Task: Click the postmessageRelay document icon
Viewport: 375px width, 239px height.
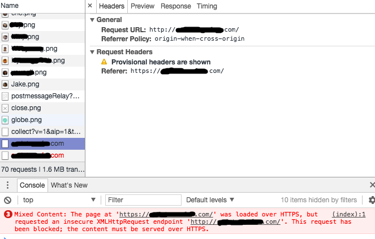Action: click(5, 96)
